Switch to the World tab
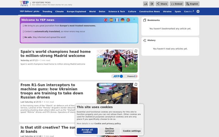The width and height of the screenshot is (219, 137). click(x=92, y=12)
